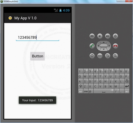133x123 pixels.
Task: Click the 5 key on the keyboard
Action: [x=101, y=71]
